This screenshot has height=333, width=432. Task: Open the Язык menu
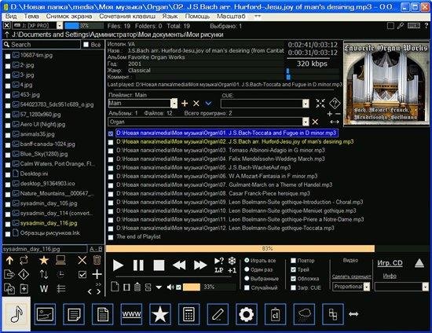pos(170,16)
